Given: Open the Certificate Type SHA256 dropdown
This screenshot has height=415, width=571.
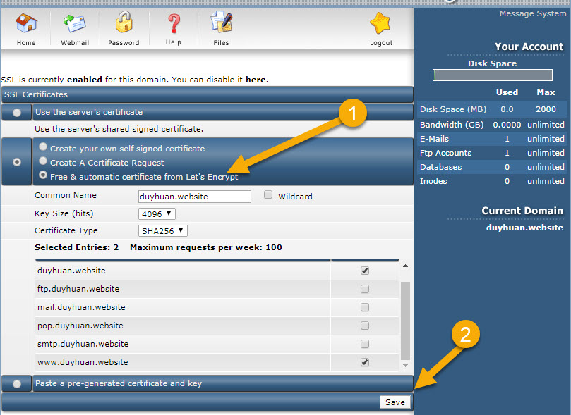Looking at the screenshot, I should (162, 230).
